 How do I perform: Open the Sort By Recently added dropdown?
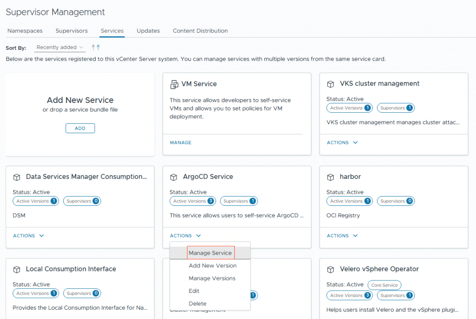coord(60,48)
